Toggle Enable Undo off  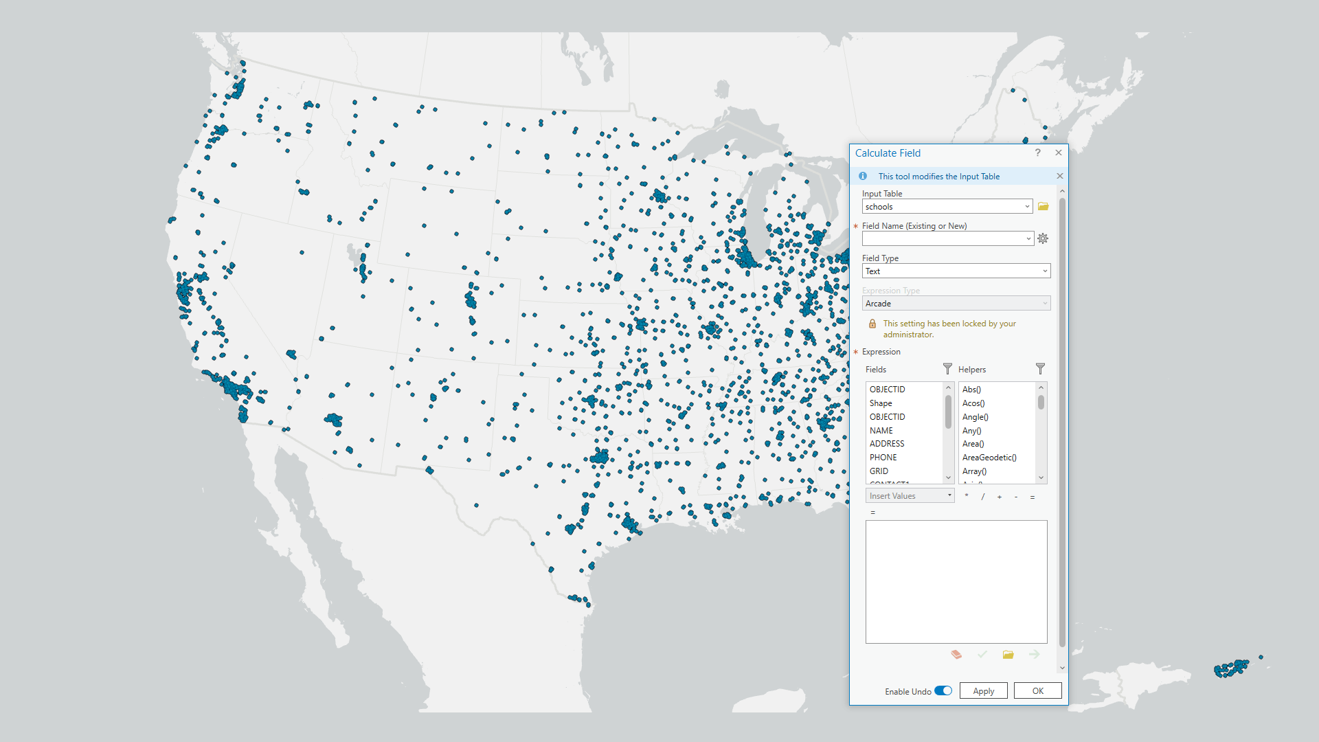tap(943, 690)
